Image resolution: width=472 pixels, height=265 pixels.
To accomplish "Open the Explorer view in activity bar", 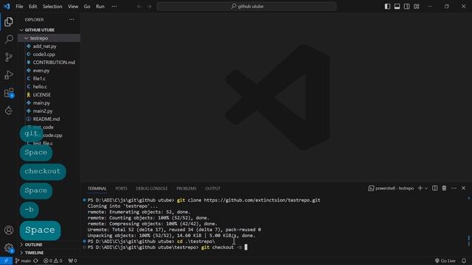I will (x=9, y=21).
